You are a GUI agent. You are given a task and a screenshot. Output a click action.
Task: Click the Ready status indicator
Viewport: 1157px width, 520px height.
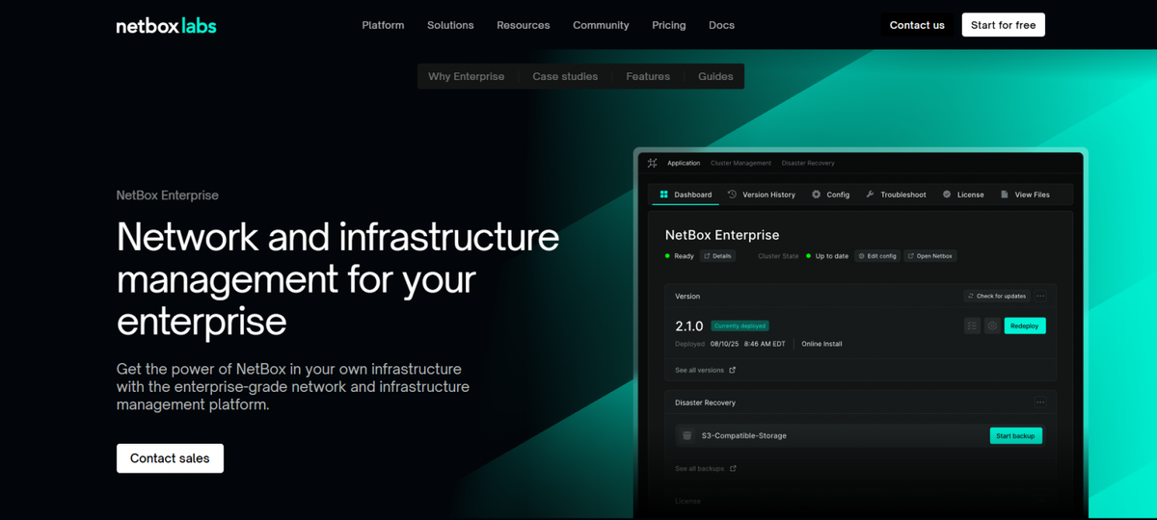(x=679, y=256)
